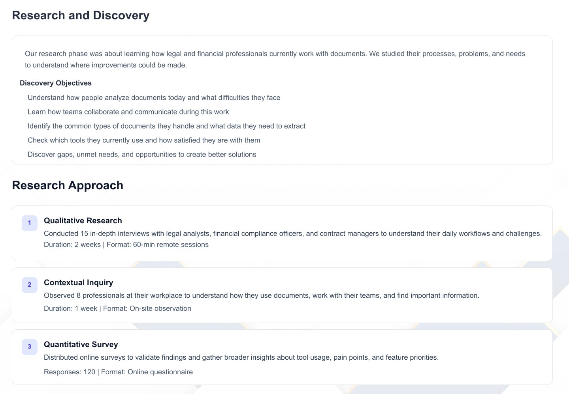Click the Qualitative Research card title
Image resolution: width=569 pixels, height=394 pixels.
click(83, 221)
